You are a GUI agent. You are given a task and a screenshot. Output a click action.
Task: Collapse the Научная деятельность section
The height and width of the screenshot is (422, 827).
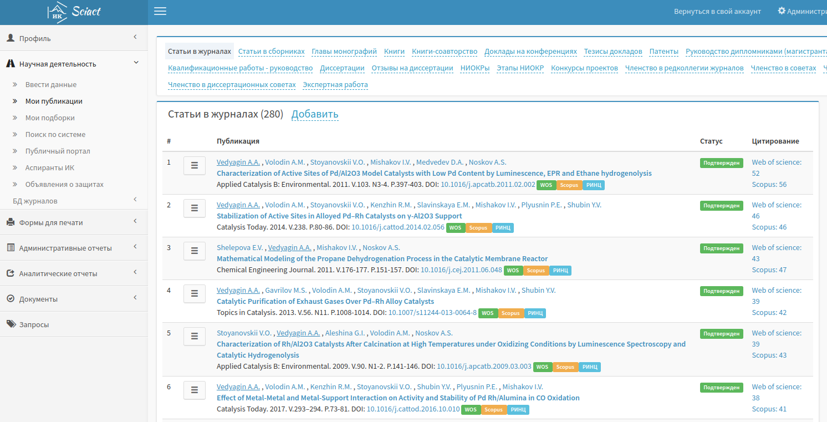(x=74, y=64)
